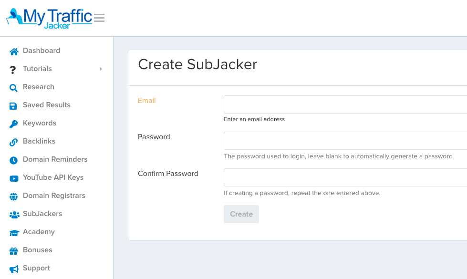Click the Tutorials question mark icon
This screenshot has width=467, height=279.
(12, 70)
